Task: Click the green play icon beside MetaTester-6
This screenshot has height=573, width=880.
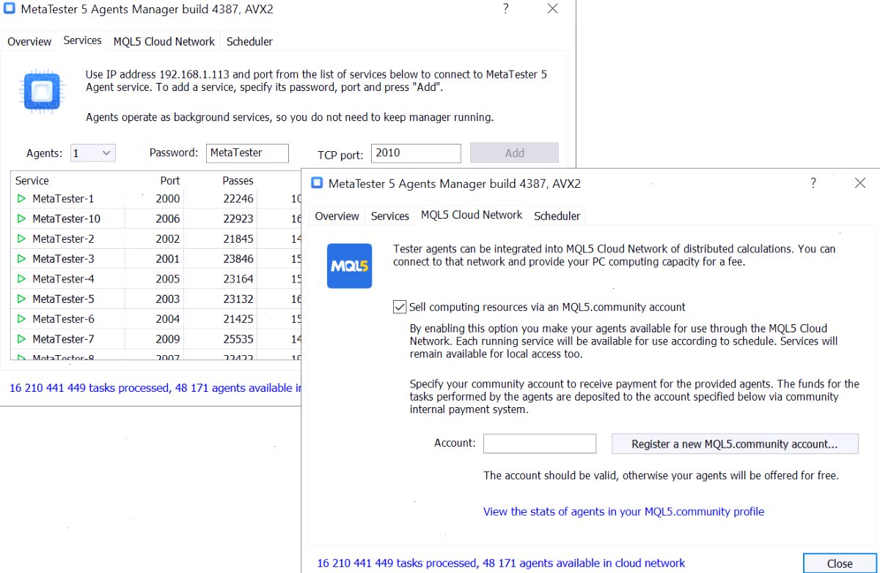Action: [21, 319]
